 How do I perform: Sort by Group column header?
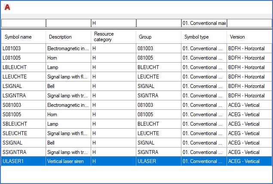pos(159,37)
